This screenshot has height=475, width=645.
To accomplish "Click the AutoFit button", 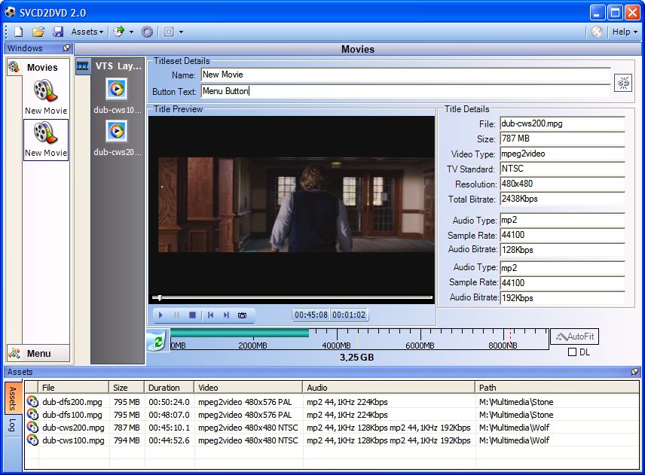I will [x=575, y=336].
